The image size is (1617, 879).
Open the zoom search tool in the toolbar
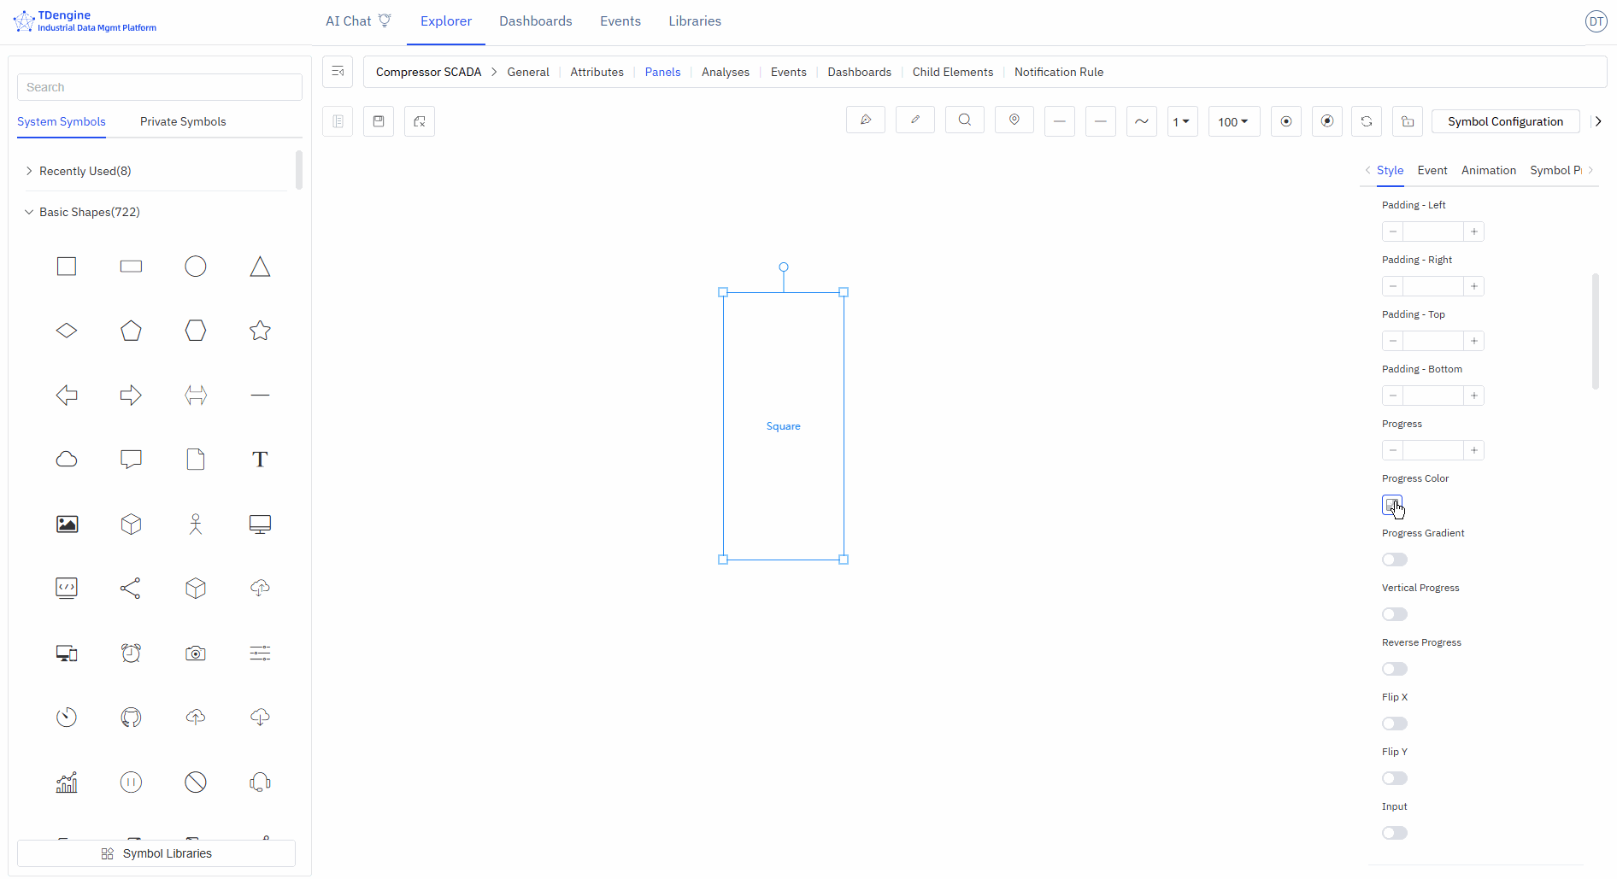[964, 120]
